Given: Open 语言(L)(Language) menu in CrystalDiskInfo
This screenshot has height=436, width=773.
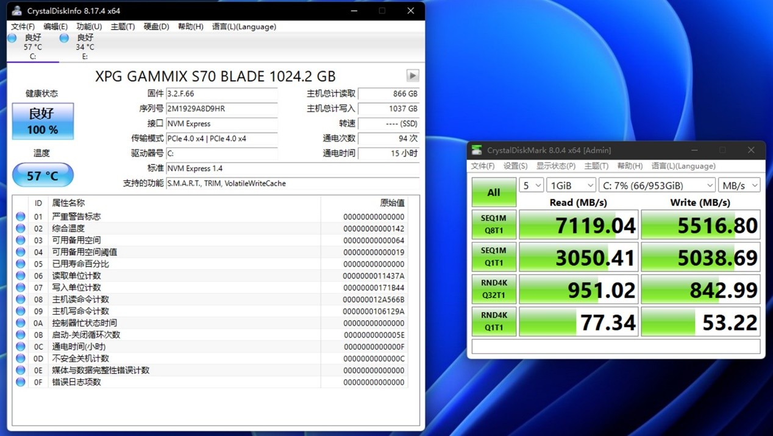Looking at the screenshot, I should 244,27.
